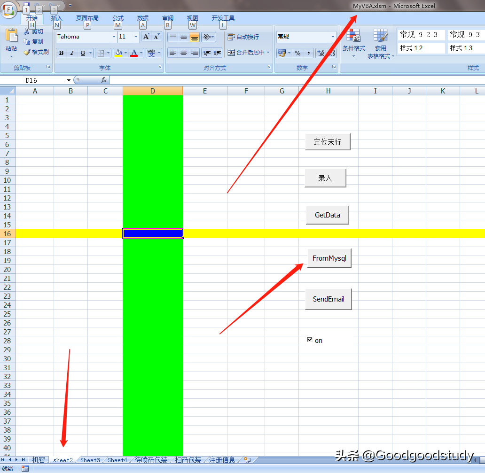Open the Sheet3 worksheet tab
Image resolution: width=485 pixels, height=473 pixels.
coord(90,460)
